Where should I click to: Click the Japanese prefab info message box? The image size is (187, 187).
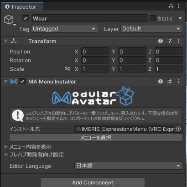tap(96, 116)
